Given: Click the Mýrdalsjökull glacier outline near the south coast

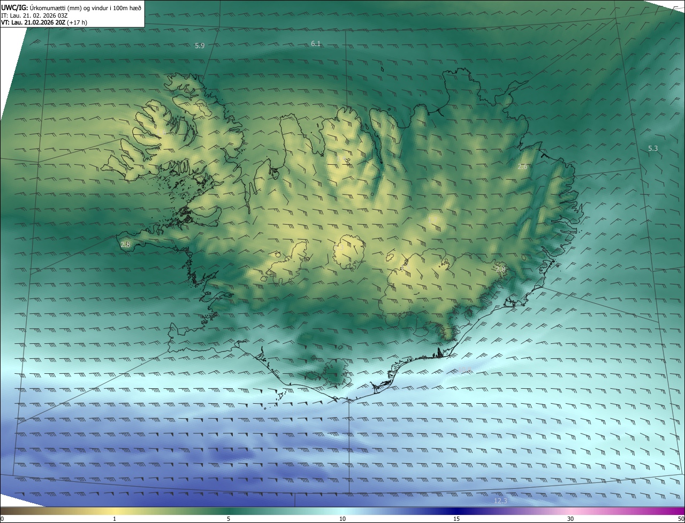Looking at the screenshot, I should click(335, 373).
